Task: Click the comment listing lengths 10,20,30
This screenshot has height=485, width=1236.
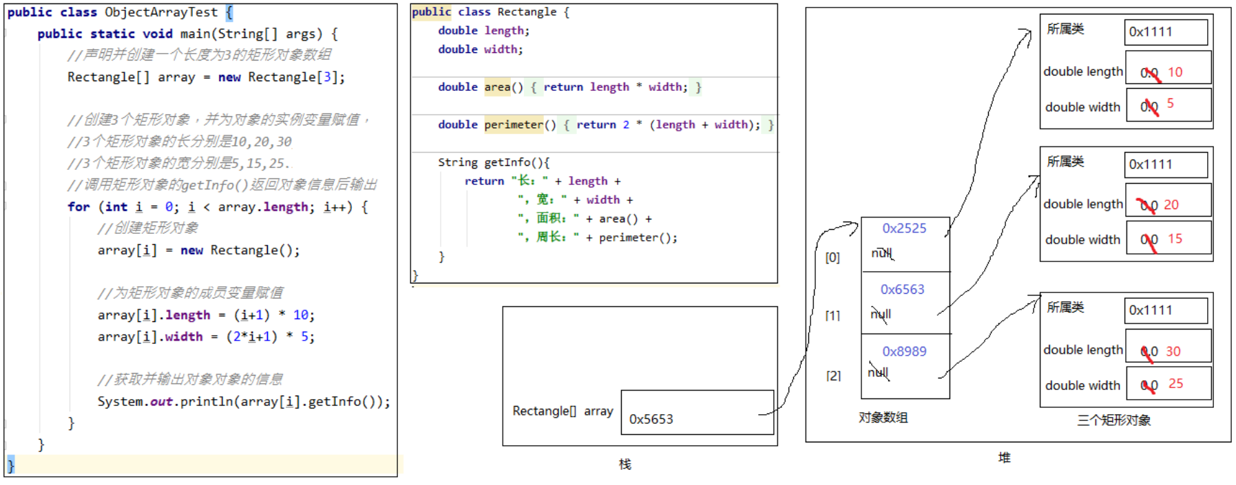Action: pyautogui.click(x=179, y=142)
